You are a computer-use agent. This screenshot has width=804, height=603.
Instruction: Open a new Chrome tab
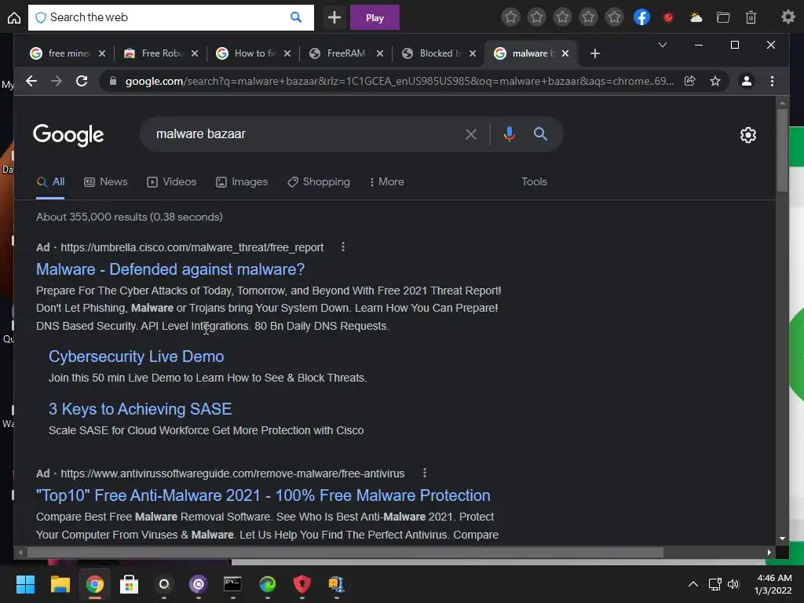click(x=595, y=53)
